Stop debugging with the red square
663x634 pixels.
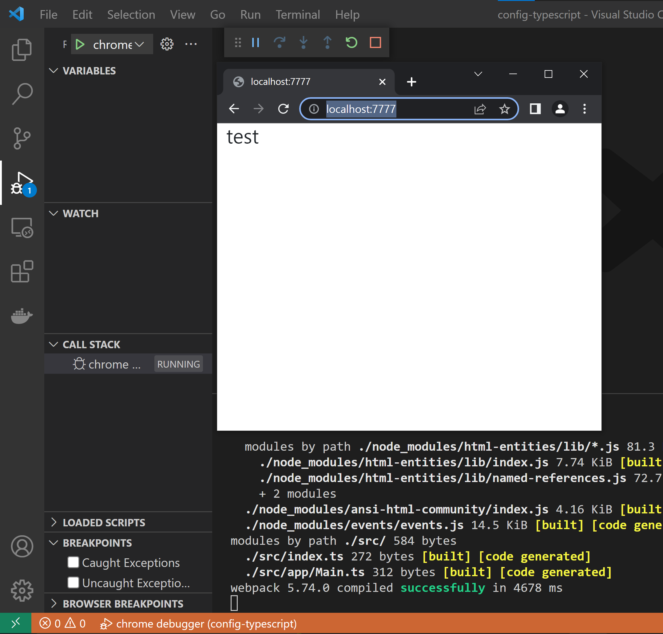tap(375, 42)
